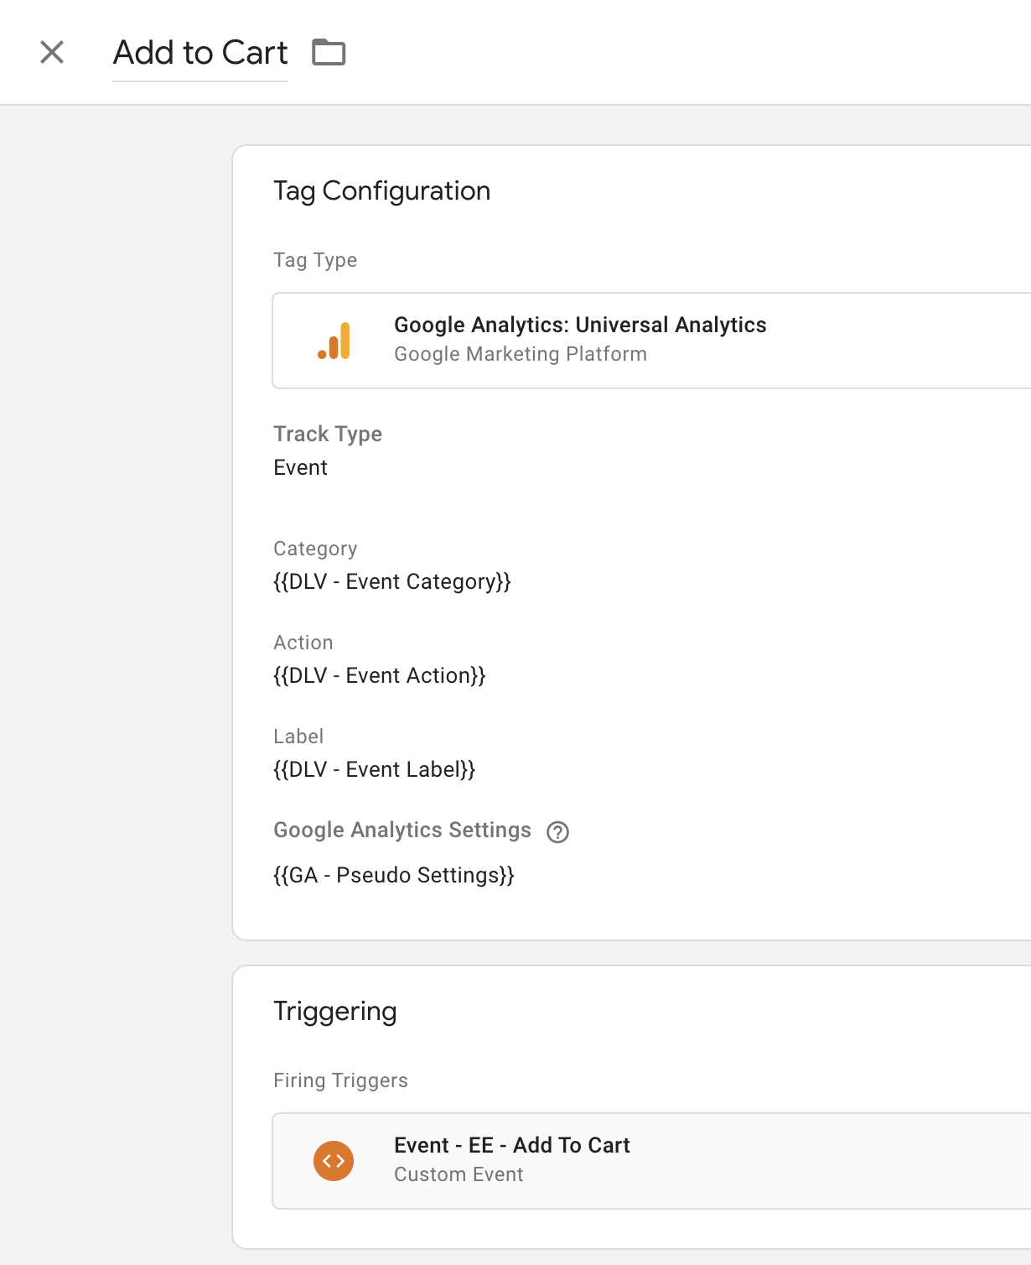1031x1265 pixels.
Task: Click the Track Type label
Action: click(x=328, y=434)
